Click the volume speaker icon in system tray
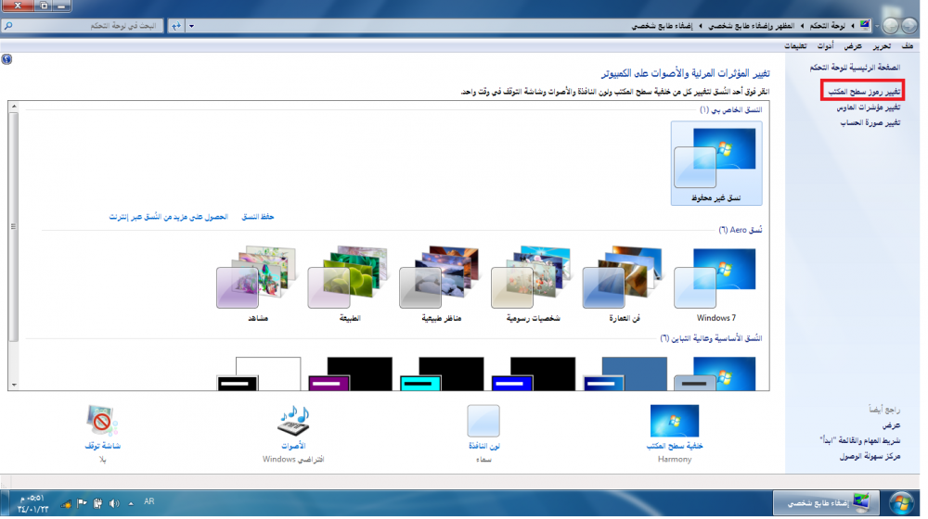Image resolution: width=928 pixels, height=519 pixels. pos(114,503)
